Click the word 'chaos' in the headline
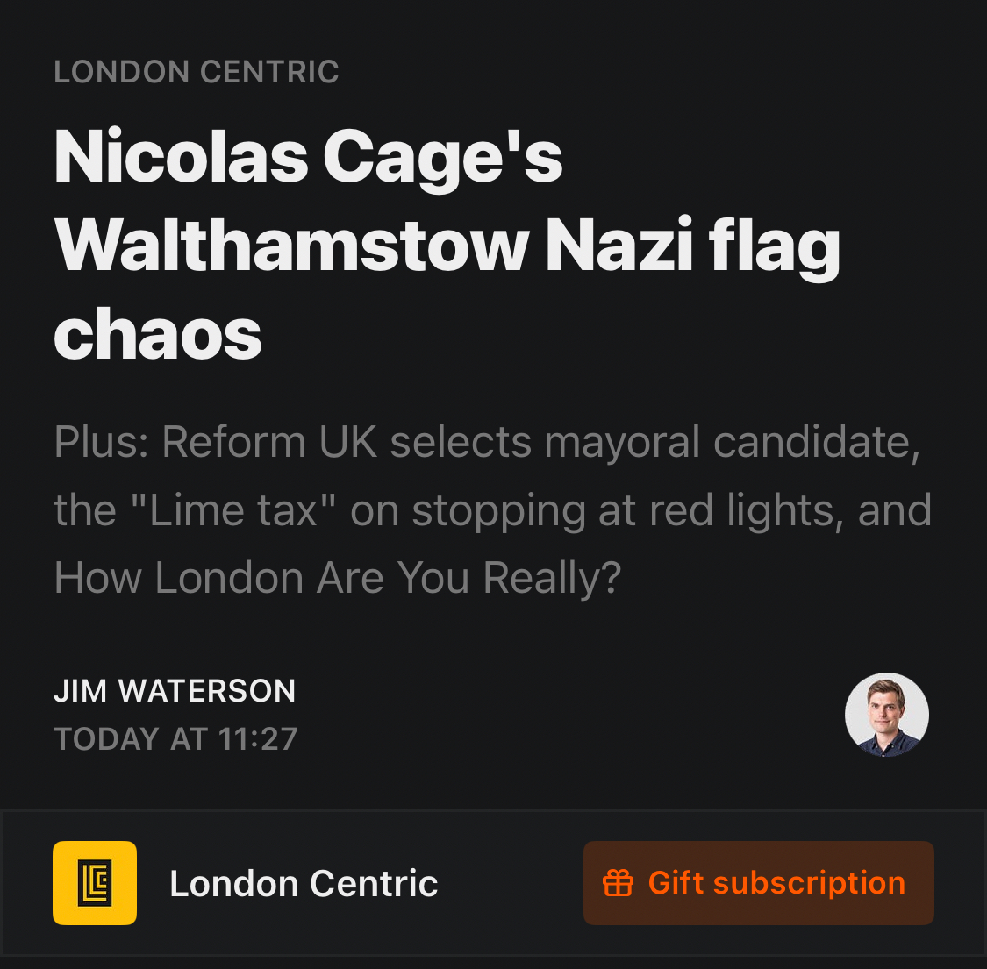 [x=158, y=335]
